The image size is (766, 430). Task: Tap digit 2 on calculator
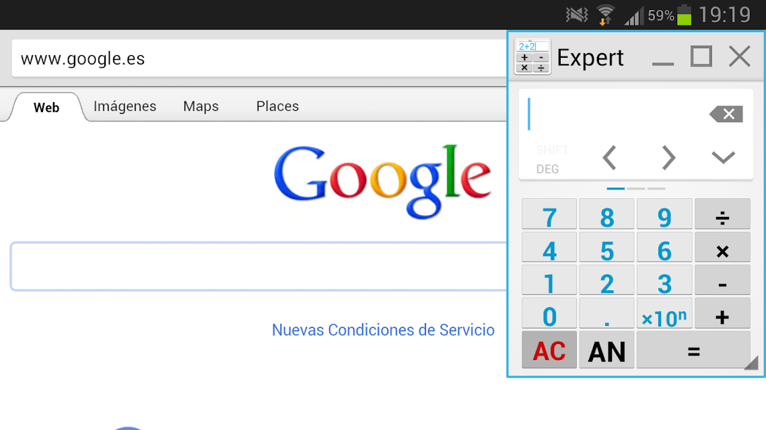point(606,280)
